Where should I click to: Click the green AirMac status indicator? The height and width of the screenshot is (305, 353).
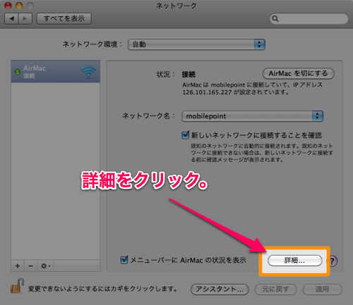[x=18, y=72]
